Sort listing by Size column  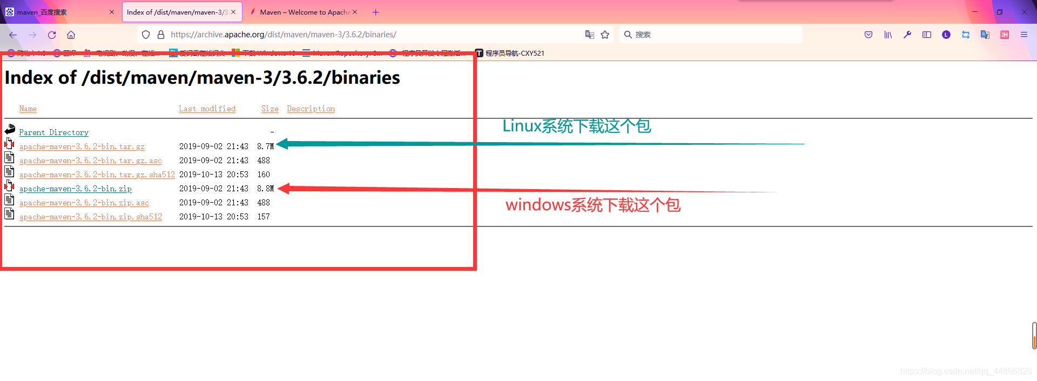(270, 109)
